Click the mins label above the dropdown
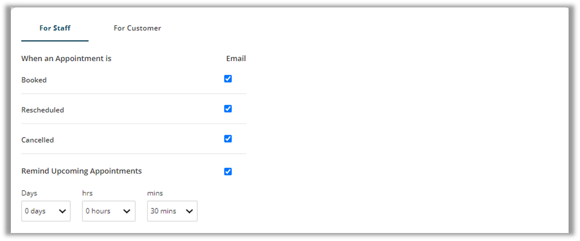 pyautogui.click(x=155, y=193)
